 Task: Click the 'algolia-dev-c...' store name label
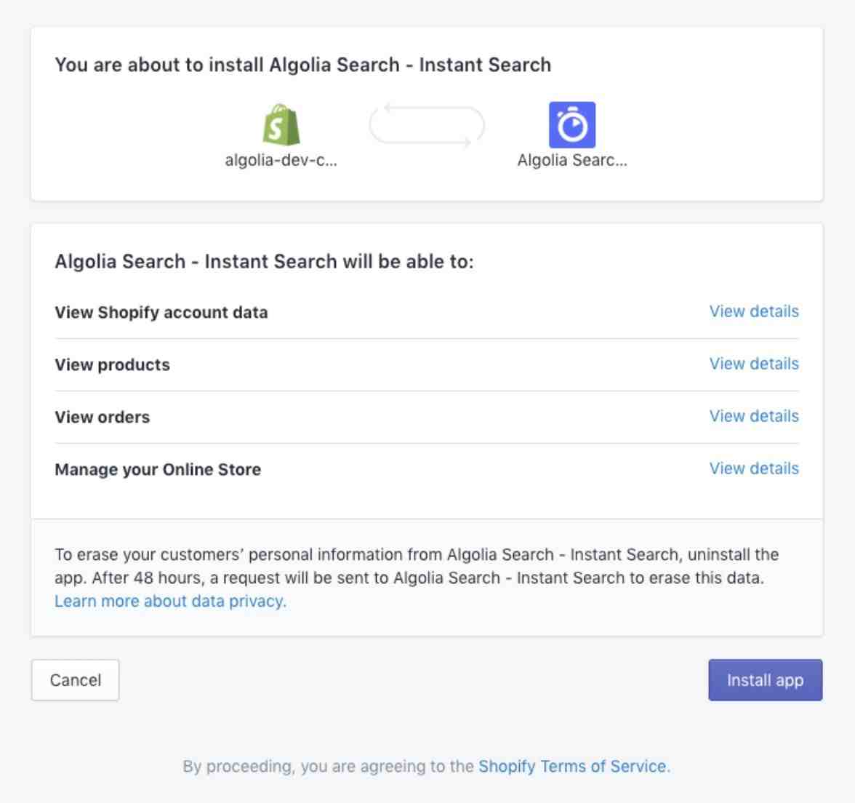pos(281,160)
